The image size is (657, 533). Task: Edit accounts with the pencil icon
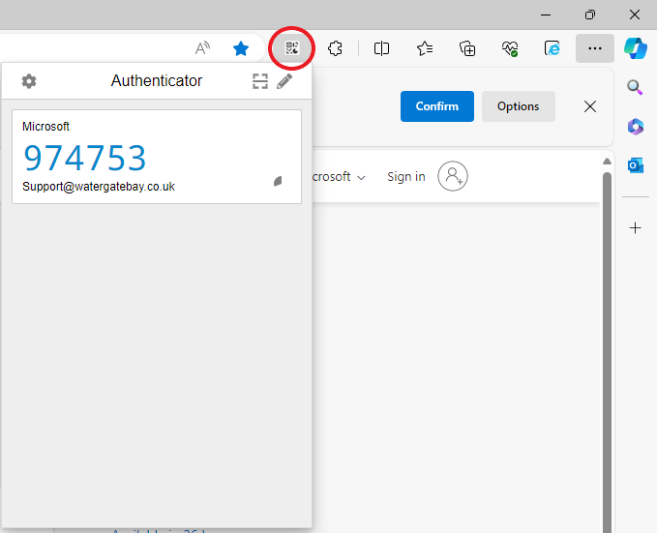click(x=284, y=81)
